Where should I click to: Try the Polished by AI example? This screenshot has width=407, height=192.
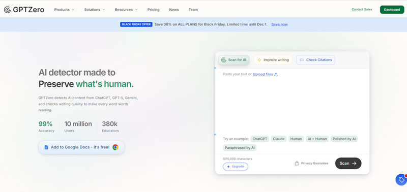tap(344, 139)
